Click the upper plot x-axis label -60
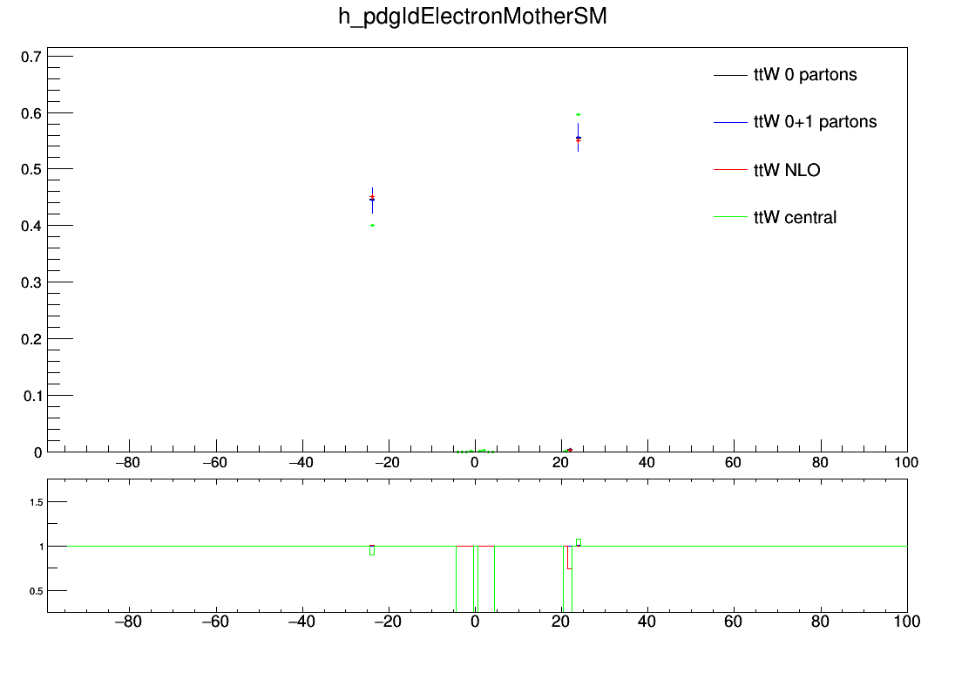 pos(214,463)
